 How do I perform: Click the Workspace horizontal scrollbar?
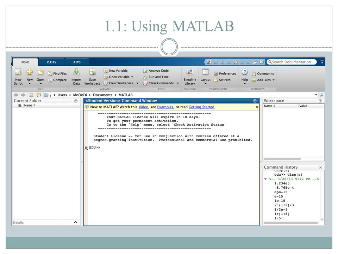[x=282, y=159]
